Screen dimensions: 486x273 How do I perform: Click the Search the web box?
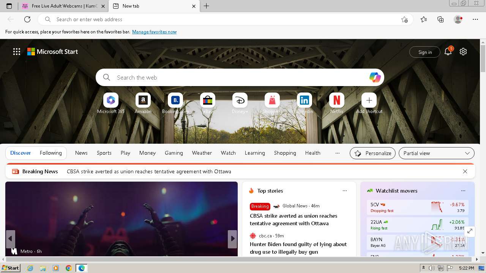coord(240,77)
